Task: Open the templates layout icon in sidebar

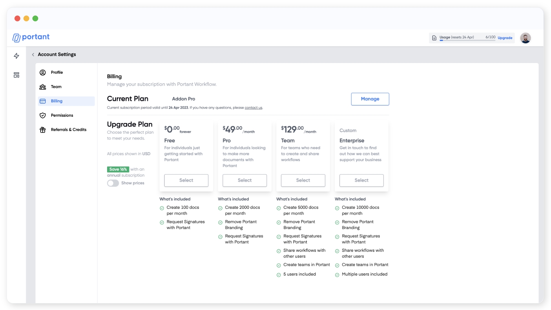Action: (x=16, y=75)
